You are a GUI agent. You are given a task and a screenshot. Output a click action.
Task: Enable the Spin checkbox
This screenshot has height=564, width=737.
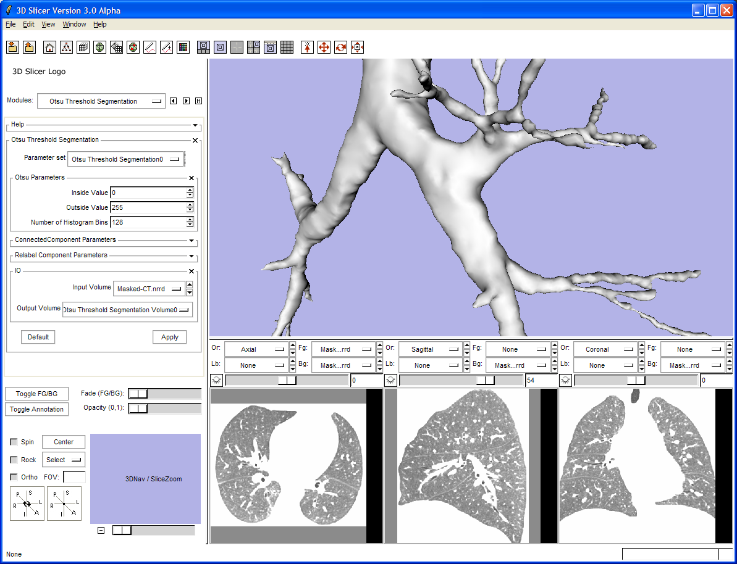[x=14, y=442]
